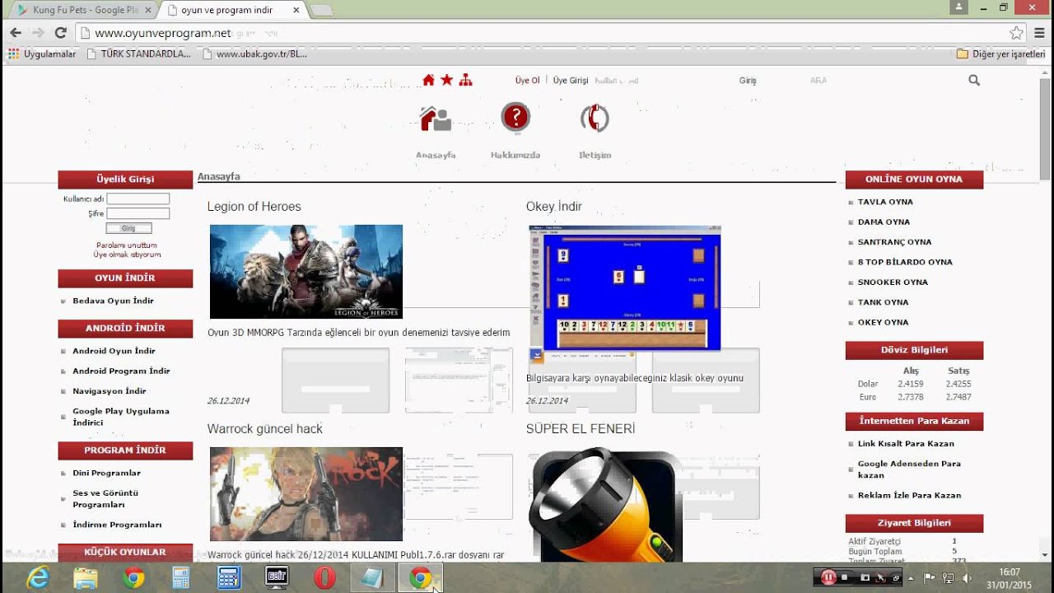Click the search magnifier icon
Viewport: 1054px width, 593px height.
974,80
